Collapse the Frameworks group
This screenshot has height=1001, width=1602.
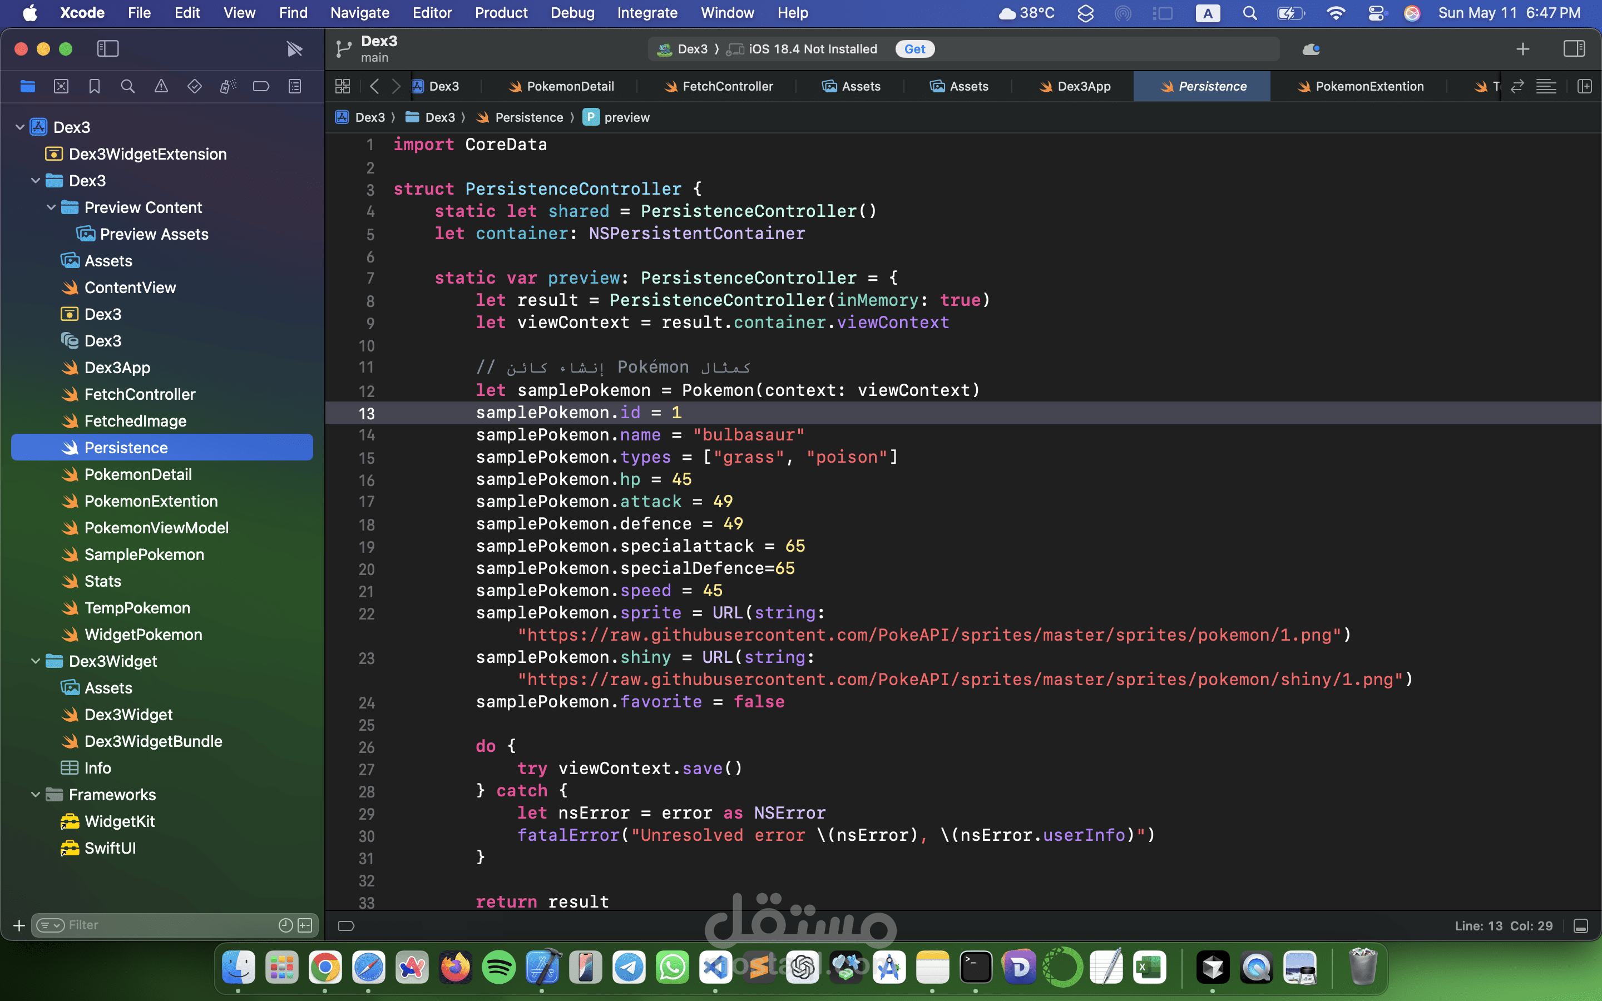[36, 795]
